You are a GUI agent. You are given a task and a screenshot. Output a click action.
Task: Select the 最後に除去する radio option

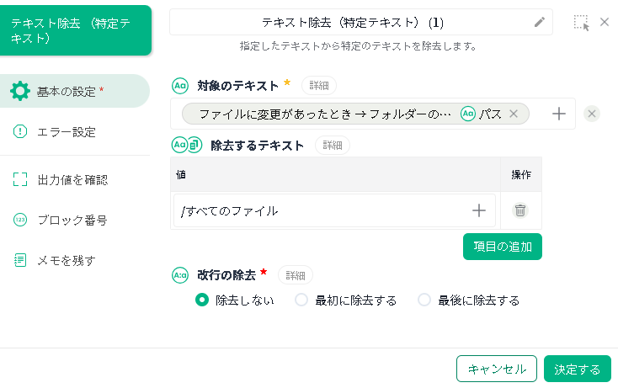(x=424, y=300)
